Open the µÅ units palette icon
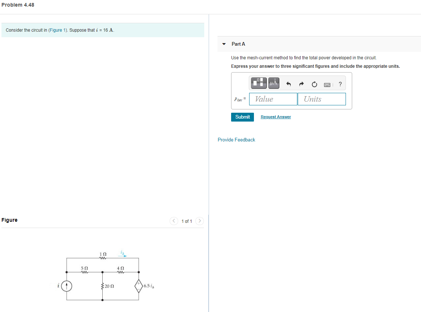The height and width of the screenshot is (312, 421). point(273,83)
